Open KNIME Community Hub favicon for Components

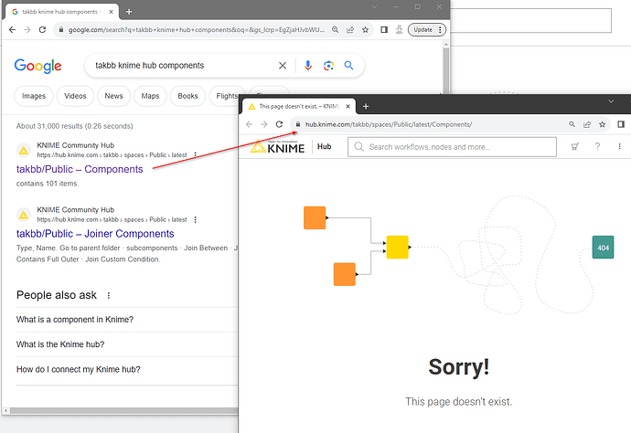24,151
